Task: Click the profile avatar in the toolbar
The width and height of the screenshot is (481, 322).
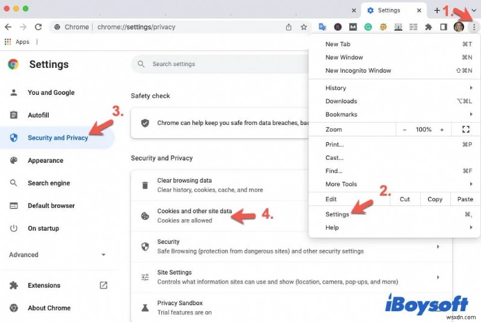Action: [x=459, y=27]
